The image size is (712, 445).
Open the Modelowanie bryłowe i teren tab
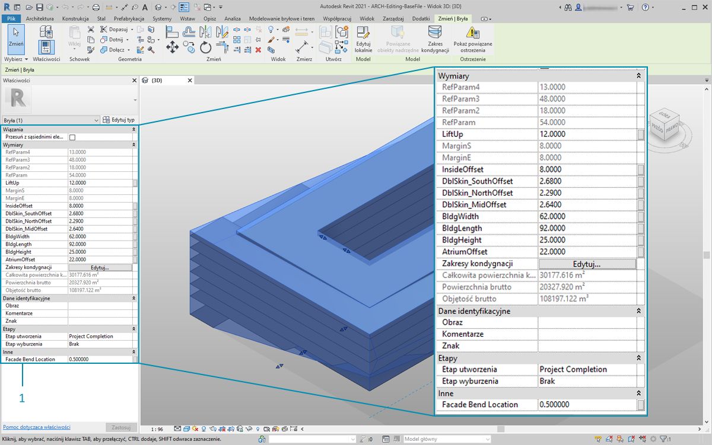click(x=282, y=19)
